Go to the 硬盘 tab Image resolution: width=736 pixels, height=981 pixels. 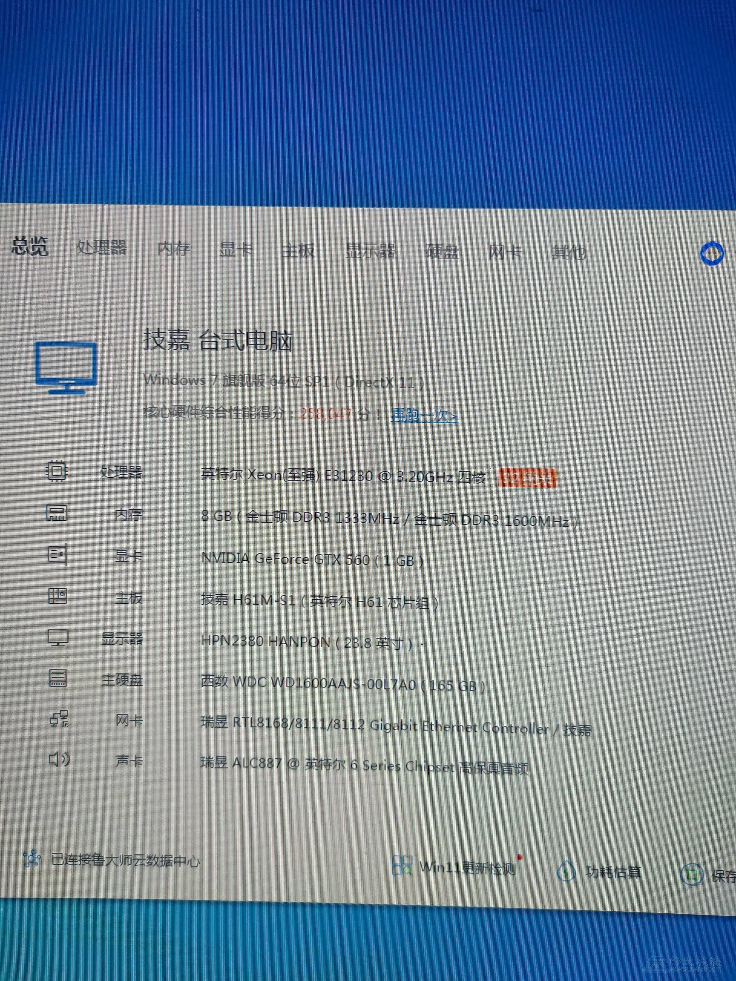click(442, 252)
